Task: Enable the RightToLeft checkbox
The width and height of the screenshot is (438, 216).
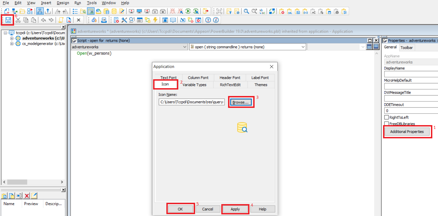Action: pyautogui.click(x=387, y=117)
